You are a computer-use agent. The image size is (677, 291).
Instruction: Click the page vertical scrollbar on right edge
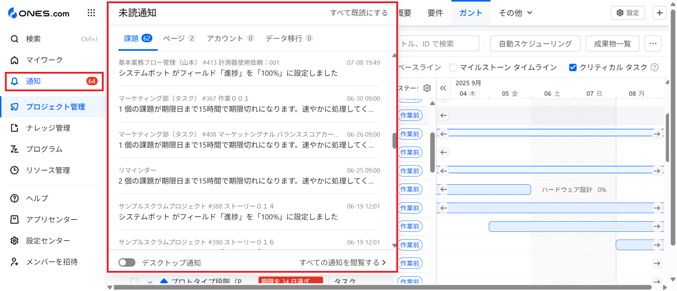tap(673, 128)
